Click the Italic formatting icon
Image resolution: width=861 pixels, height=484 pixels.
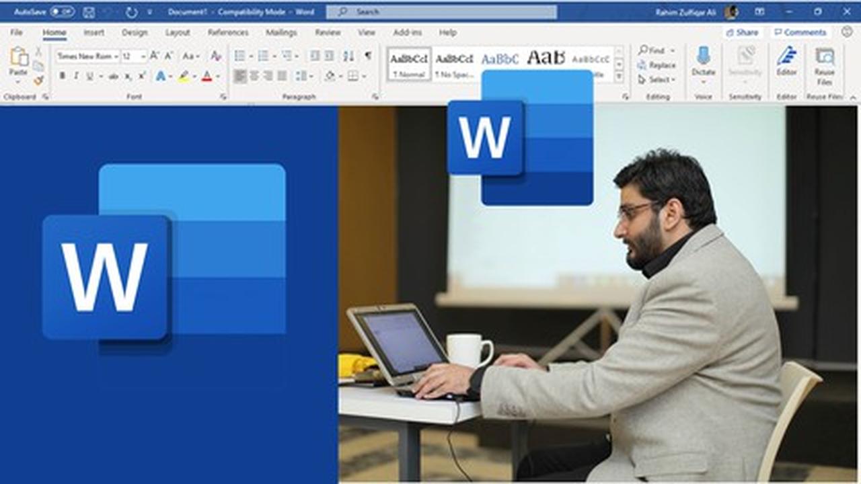[75, 76]
